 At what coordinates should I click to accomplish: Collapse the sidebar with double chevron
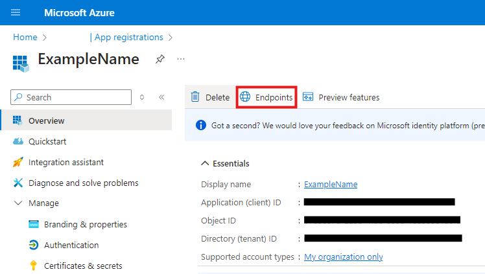pyautogui.click(x=161, y=97)
